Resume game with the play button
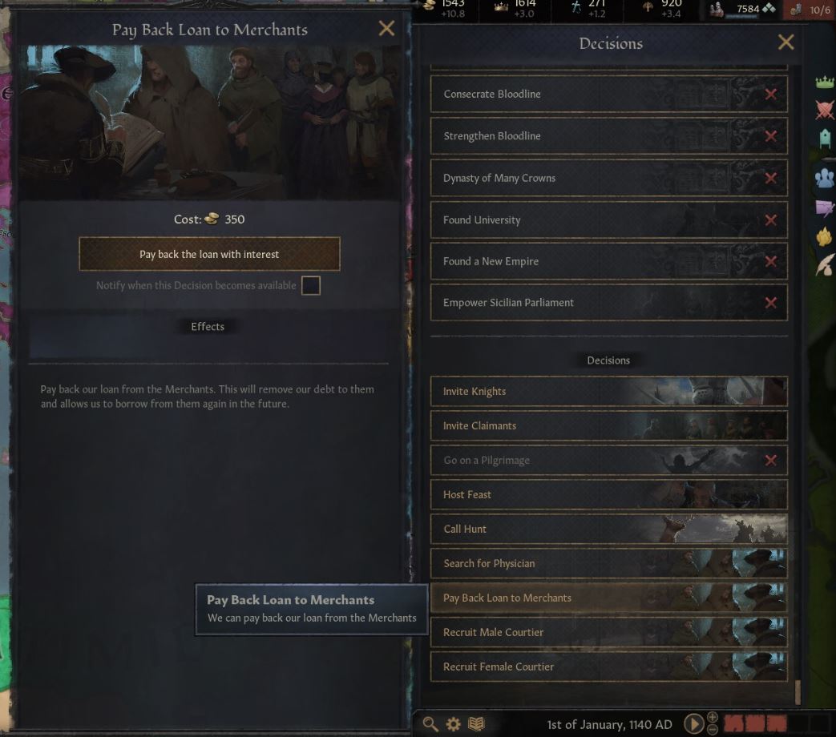 pos(693,723)
